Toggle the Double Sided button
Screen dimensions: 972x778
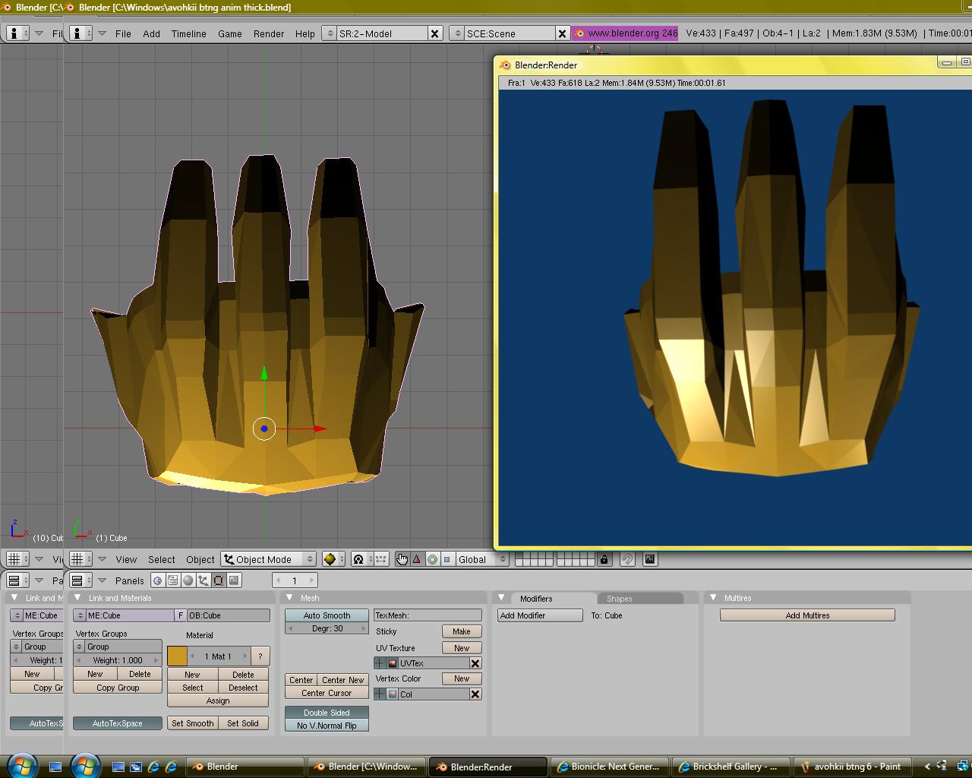[327, 713]
